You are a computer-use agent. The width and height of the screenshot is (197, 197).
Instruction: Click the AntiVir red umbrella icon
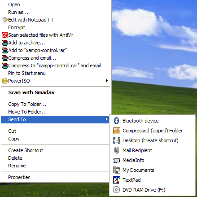pyautogui.click(x=4, y=35)
